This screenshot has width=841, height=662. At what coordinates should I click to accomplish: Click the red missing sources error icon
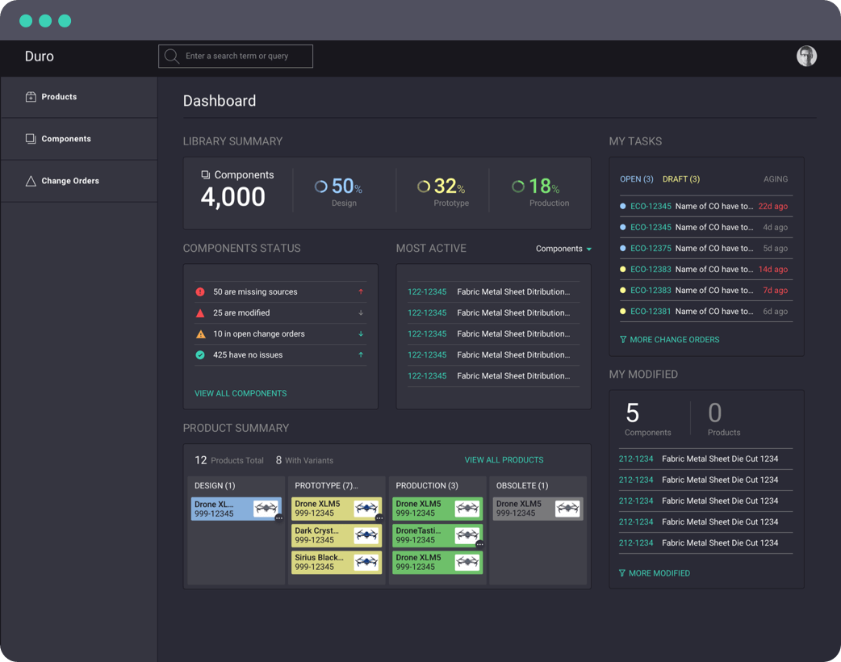pos(200,292)
